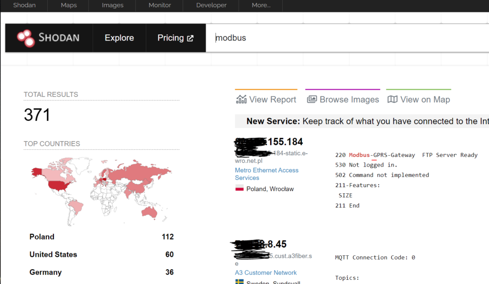Click the Germany count 36
Screen dimensions: 489x284
click(x=170, y=272)
